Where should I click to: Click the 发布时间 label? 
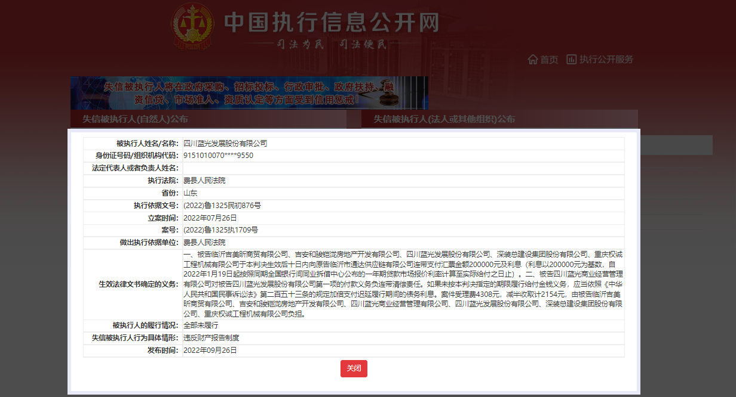[164, 351]
